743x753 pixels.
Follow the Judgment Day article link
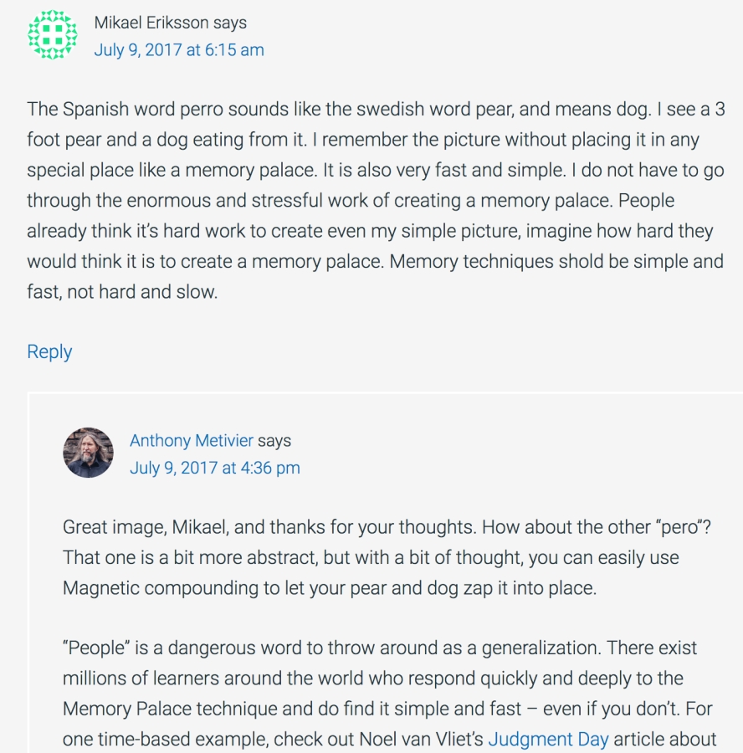549,739
